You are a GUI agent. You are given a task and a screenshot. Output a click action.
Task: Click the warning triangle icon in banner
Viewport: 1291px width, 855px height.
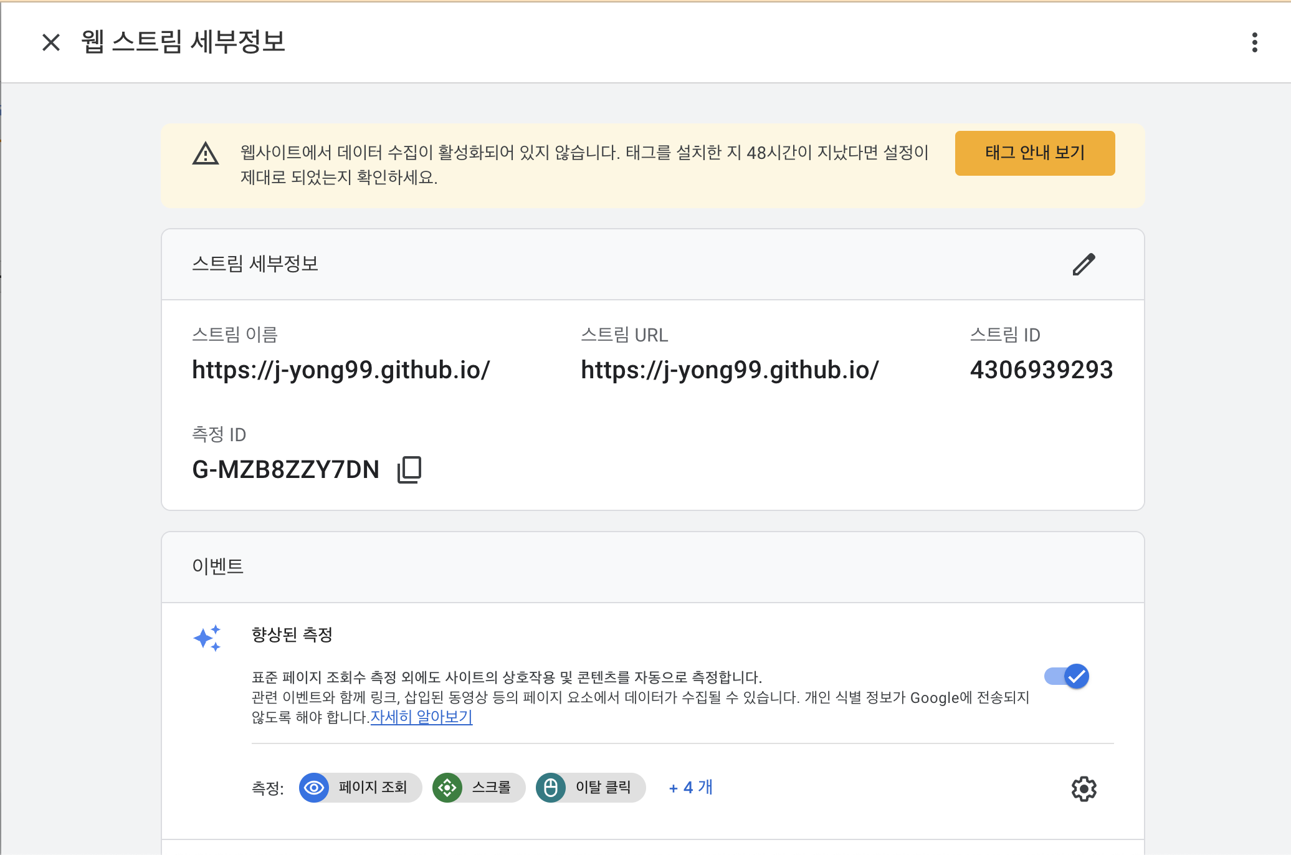click(x=206, y=153)
